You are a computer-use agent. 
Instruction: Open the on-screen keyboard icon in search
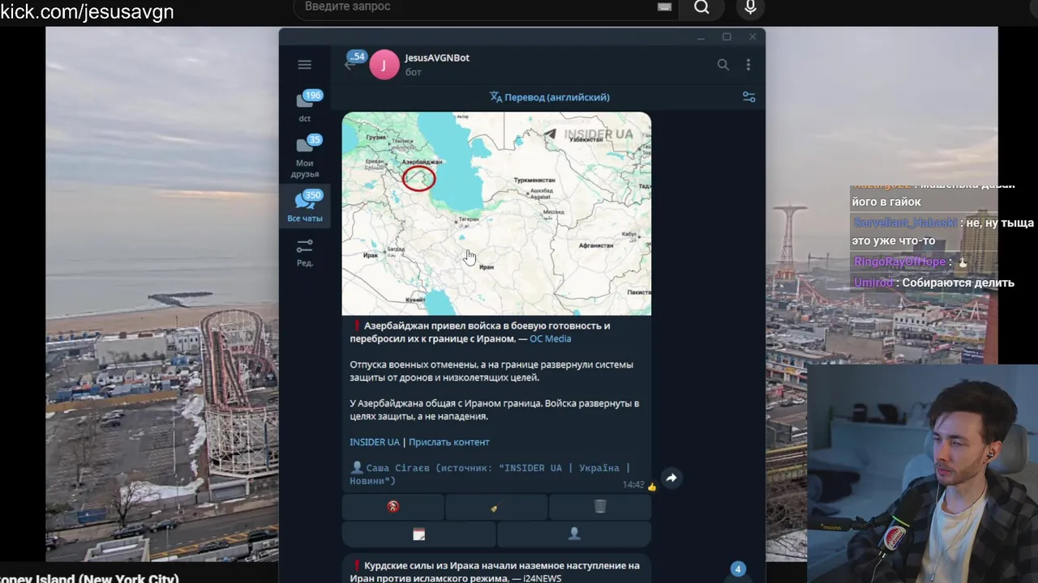click(664, 6)
